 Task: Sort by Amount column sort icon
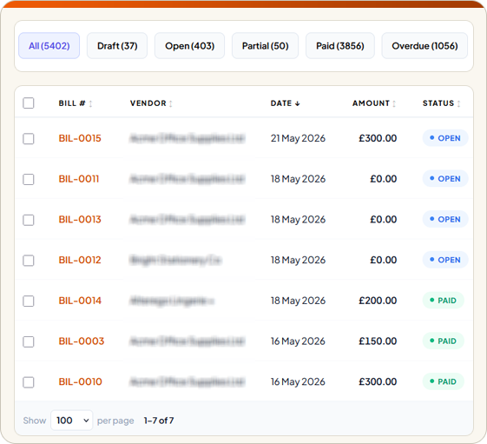click(394, 103)
